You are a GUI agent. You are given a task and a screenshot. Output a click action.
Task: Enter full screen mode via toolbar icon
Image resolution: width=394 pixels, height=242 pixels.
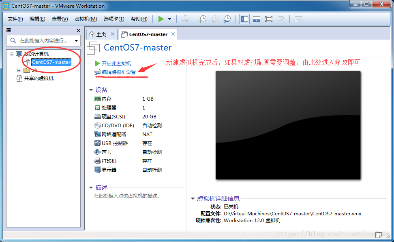click(268, 19)
